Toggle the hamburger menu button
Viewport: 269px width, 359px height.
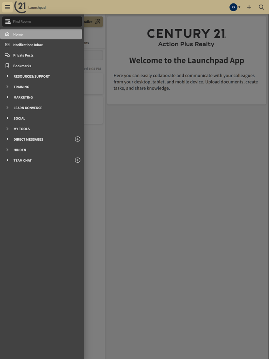pyautogui.click(x=7, y=7)
